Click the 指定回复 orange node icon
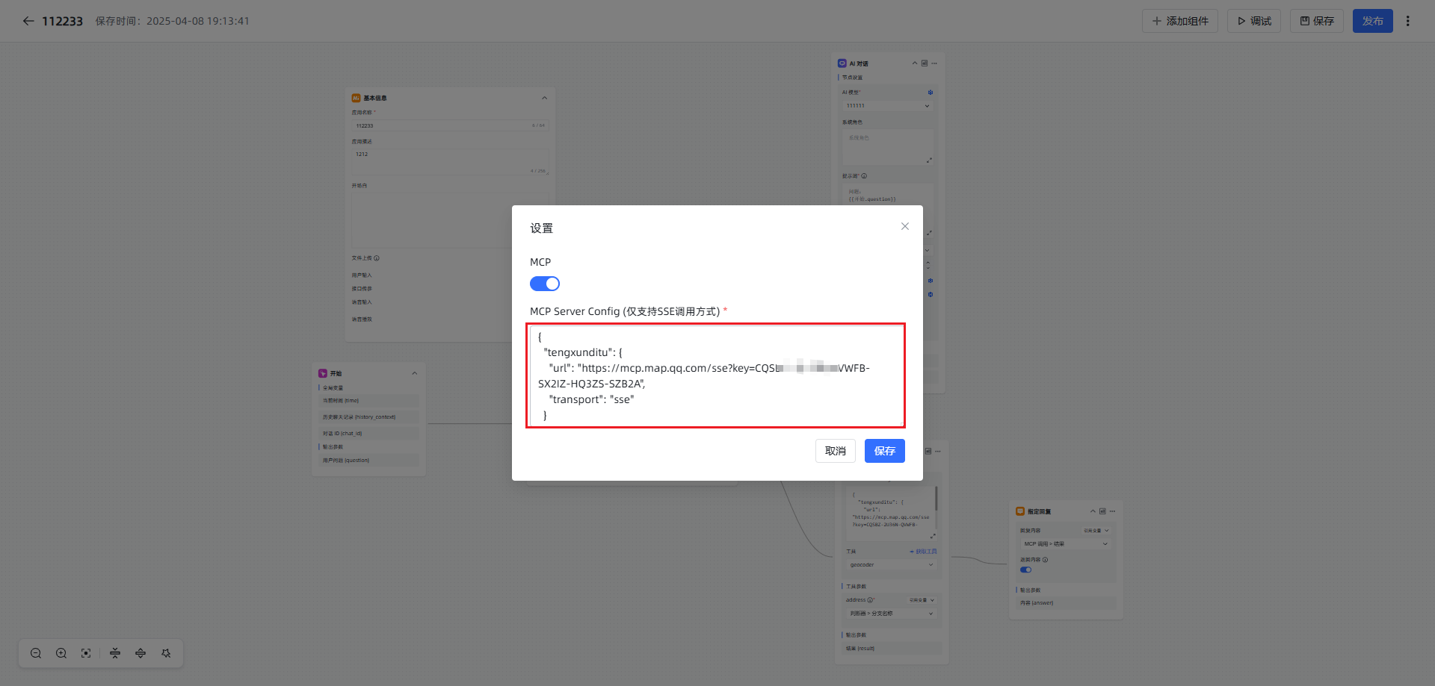Viewport: 1435px width, 686px height. pyautogui.click(x=1020, y=511)
